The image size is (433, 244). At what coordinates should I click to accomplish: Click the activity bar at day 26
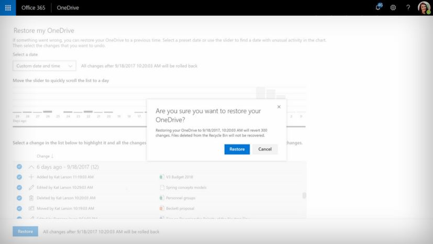[x=48, y=112]
